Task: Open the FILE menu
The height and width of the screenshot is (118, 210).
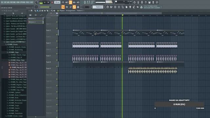Action: tap(2, 2)
